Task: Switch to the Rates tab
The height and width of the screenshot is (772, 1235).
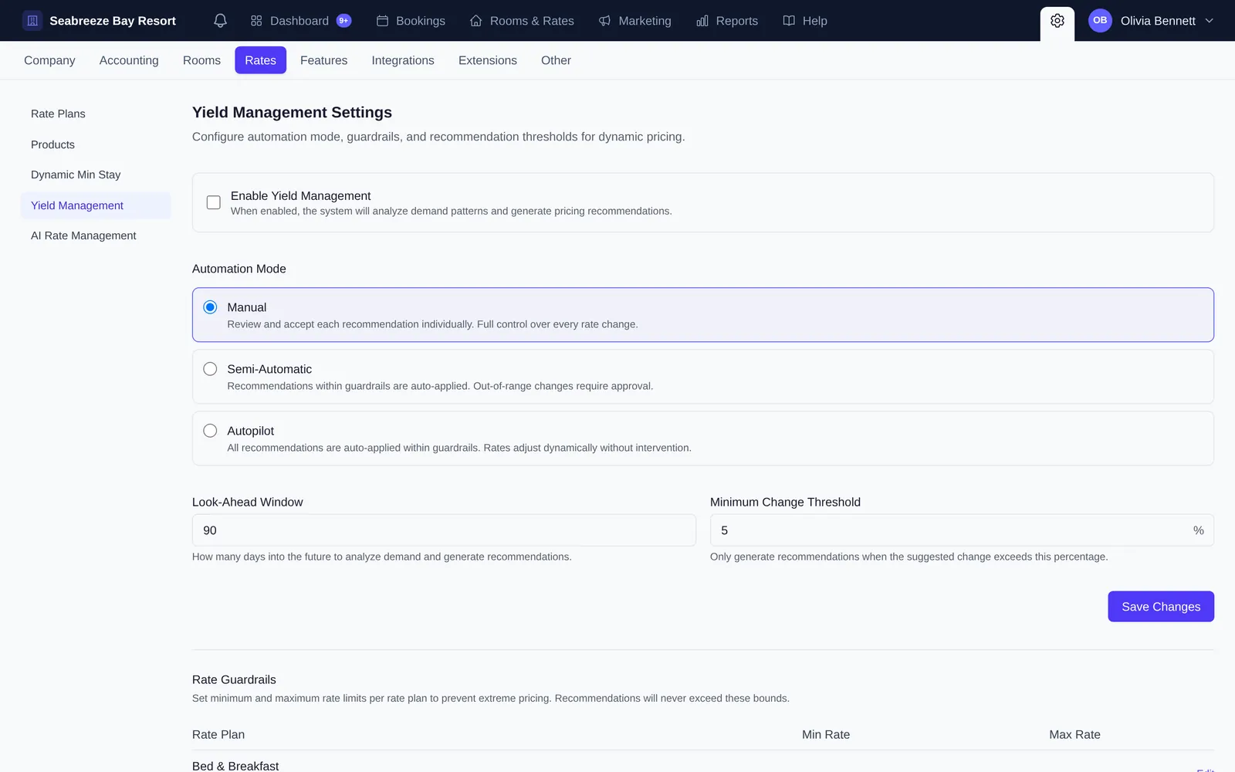Action: (x=260, y=60)
